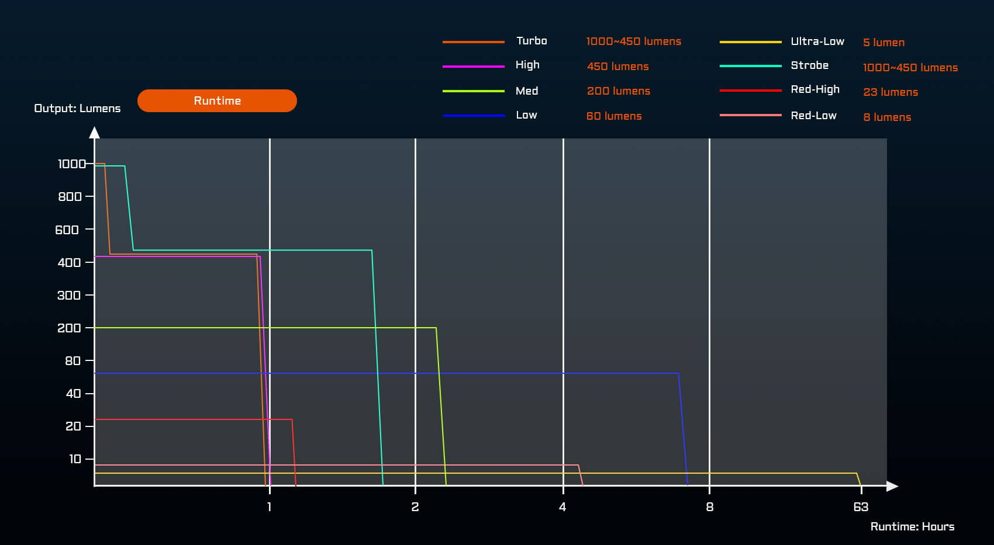Click the cyan Strobe legend line
The image size is (994, 545).
750,66
